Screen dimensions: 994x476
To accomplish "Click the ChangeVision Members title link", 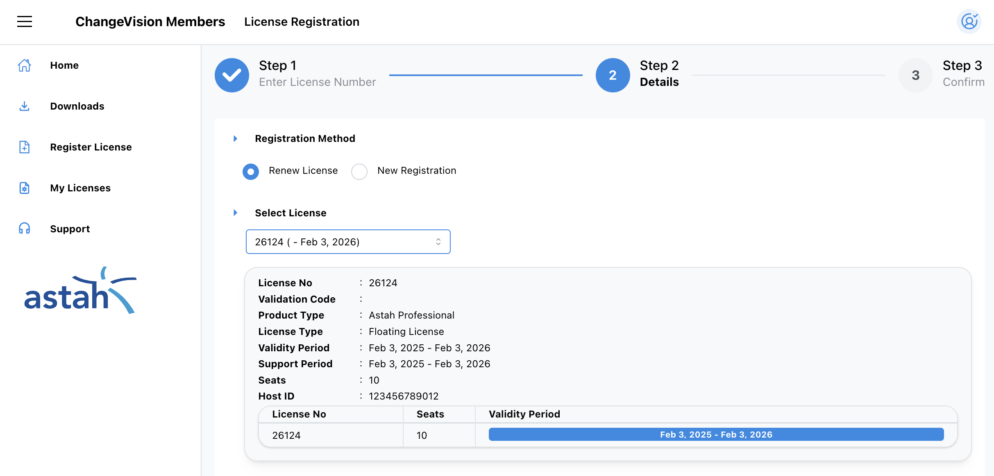I will coord(150,21).
